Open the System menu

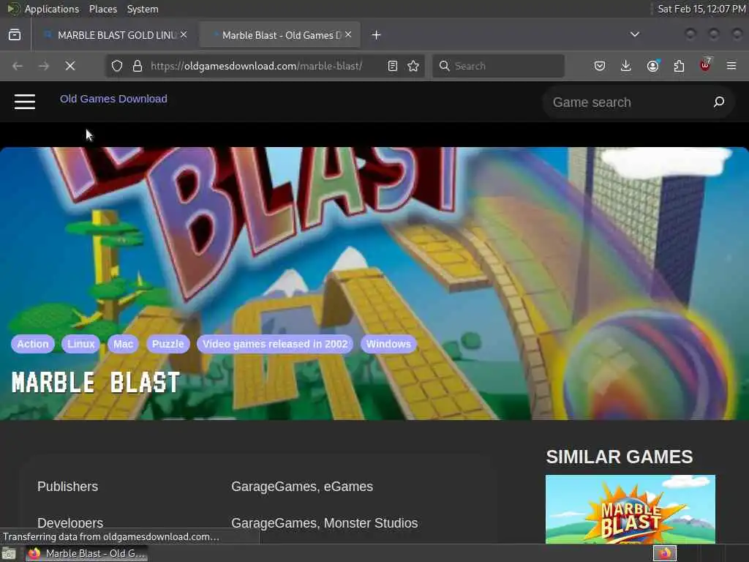(x=143, y=9)
